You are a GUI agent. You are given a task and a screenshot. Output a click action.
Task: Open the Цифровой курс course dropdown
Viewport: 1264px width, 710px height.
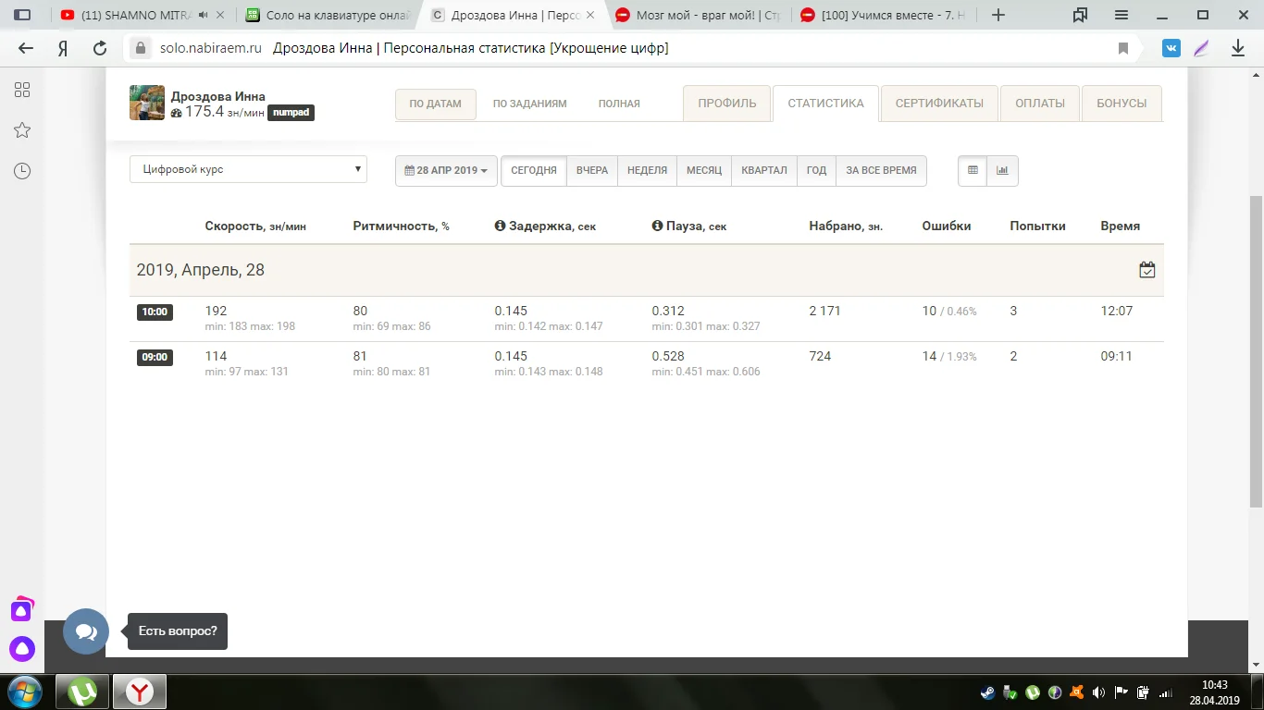[248, 170]
